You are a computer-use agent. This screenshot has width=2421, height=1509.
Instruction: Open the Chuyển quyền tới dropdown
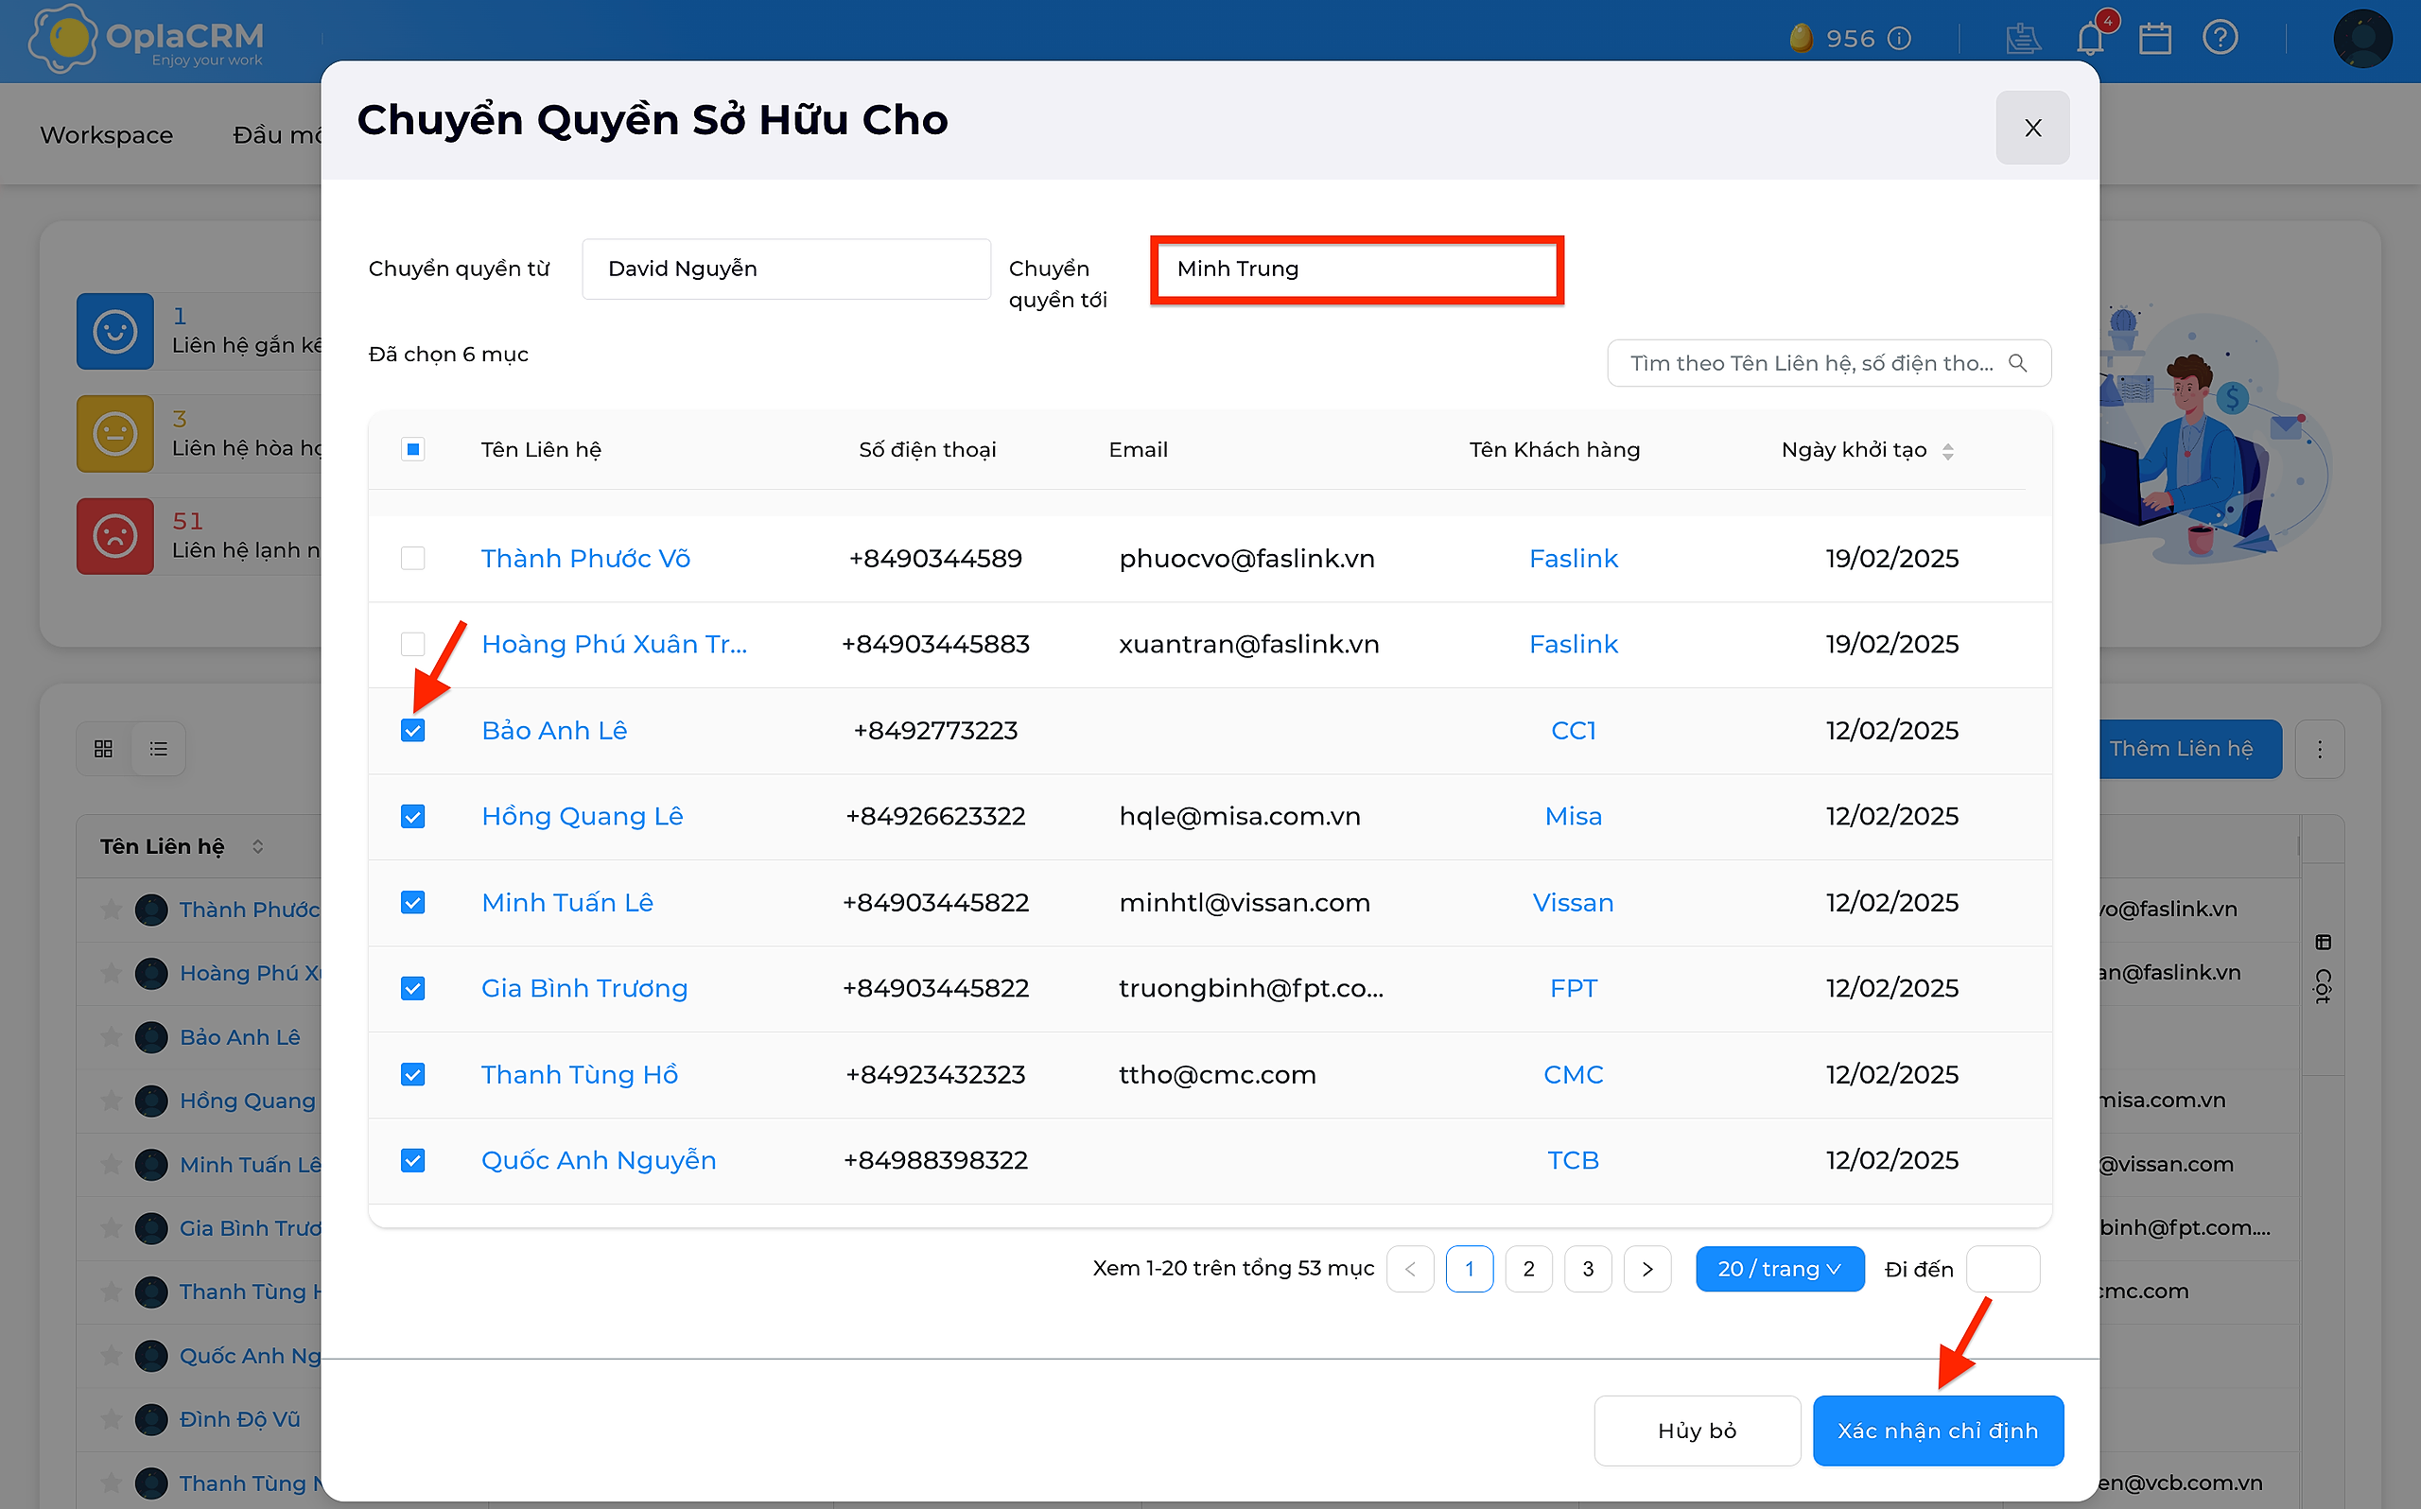point(1356,269)
